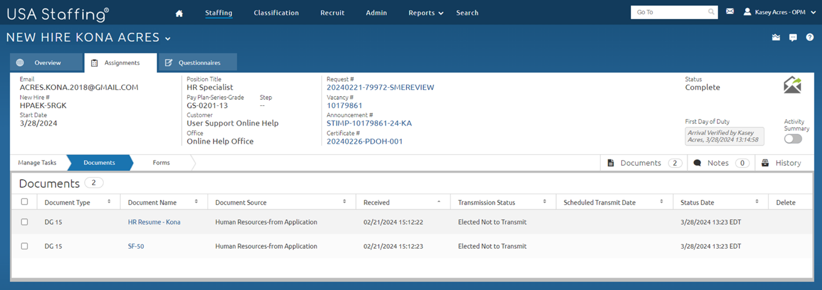Click the Documents page icon in right panel
The image size is (822, 290).
[x=611, y=163]
